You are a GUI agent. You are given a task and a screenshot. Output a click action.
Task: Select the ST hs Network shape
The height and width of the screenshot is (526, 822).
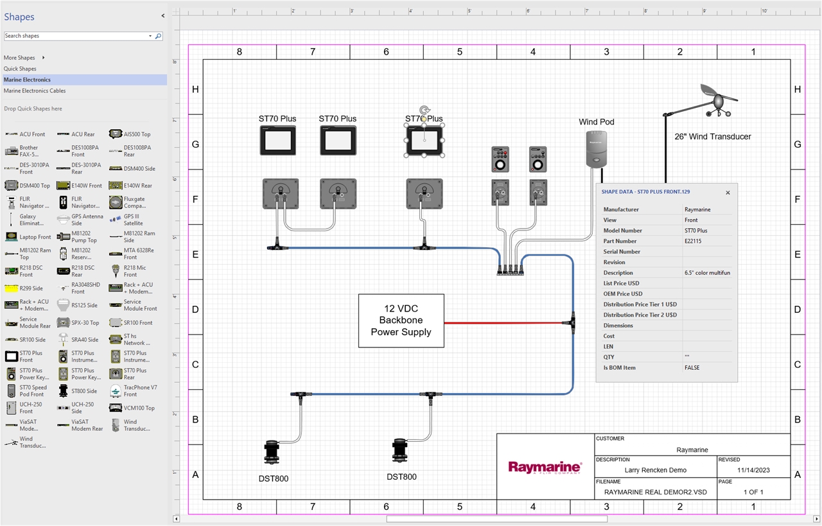pyautogui.click(x=129, y=340)
